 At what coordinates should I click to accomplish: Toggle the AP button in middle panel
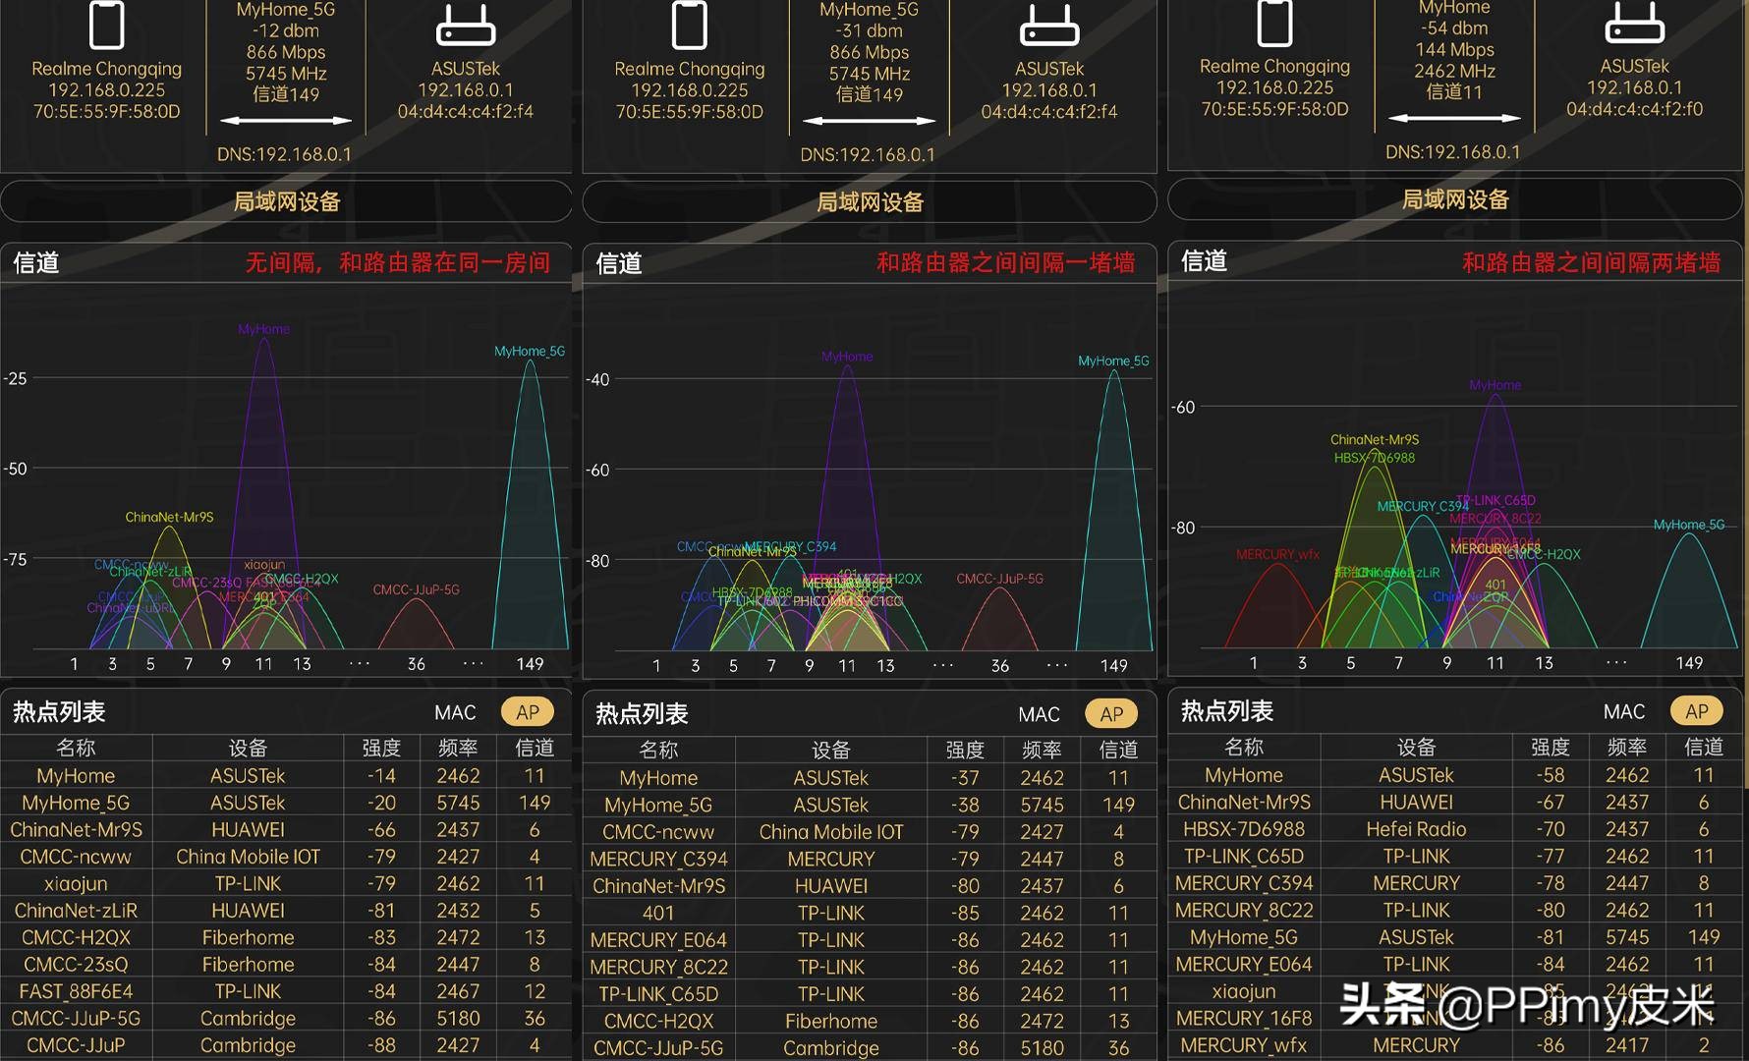click(x=1111, y=713)
